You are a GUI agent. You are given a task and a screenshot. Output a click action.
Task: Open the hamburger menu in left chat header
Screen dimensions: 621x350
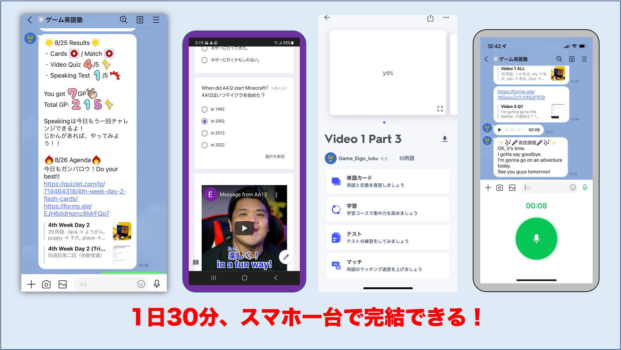click(x=156, y=20)
